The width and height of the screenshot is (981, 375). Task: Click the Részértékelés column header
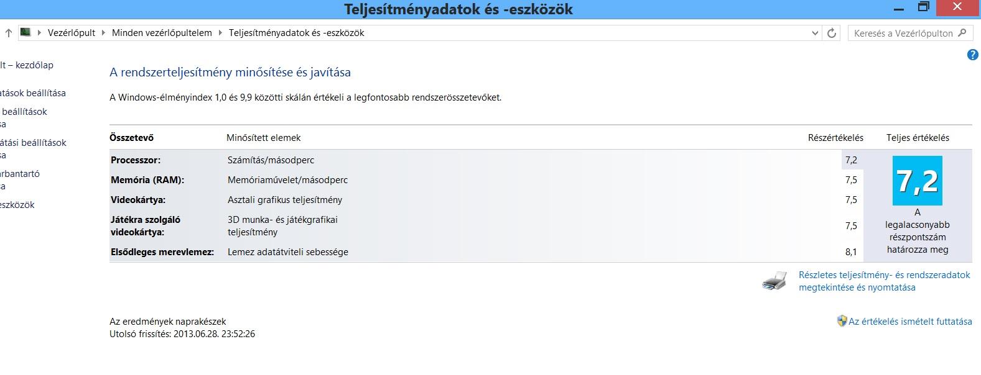click(x=835, y=138)
